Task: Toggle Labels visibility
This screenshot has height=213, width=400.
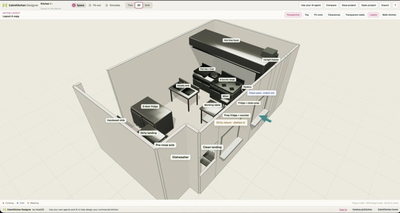Action: pos(373,15)
